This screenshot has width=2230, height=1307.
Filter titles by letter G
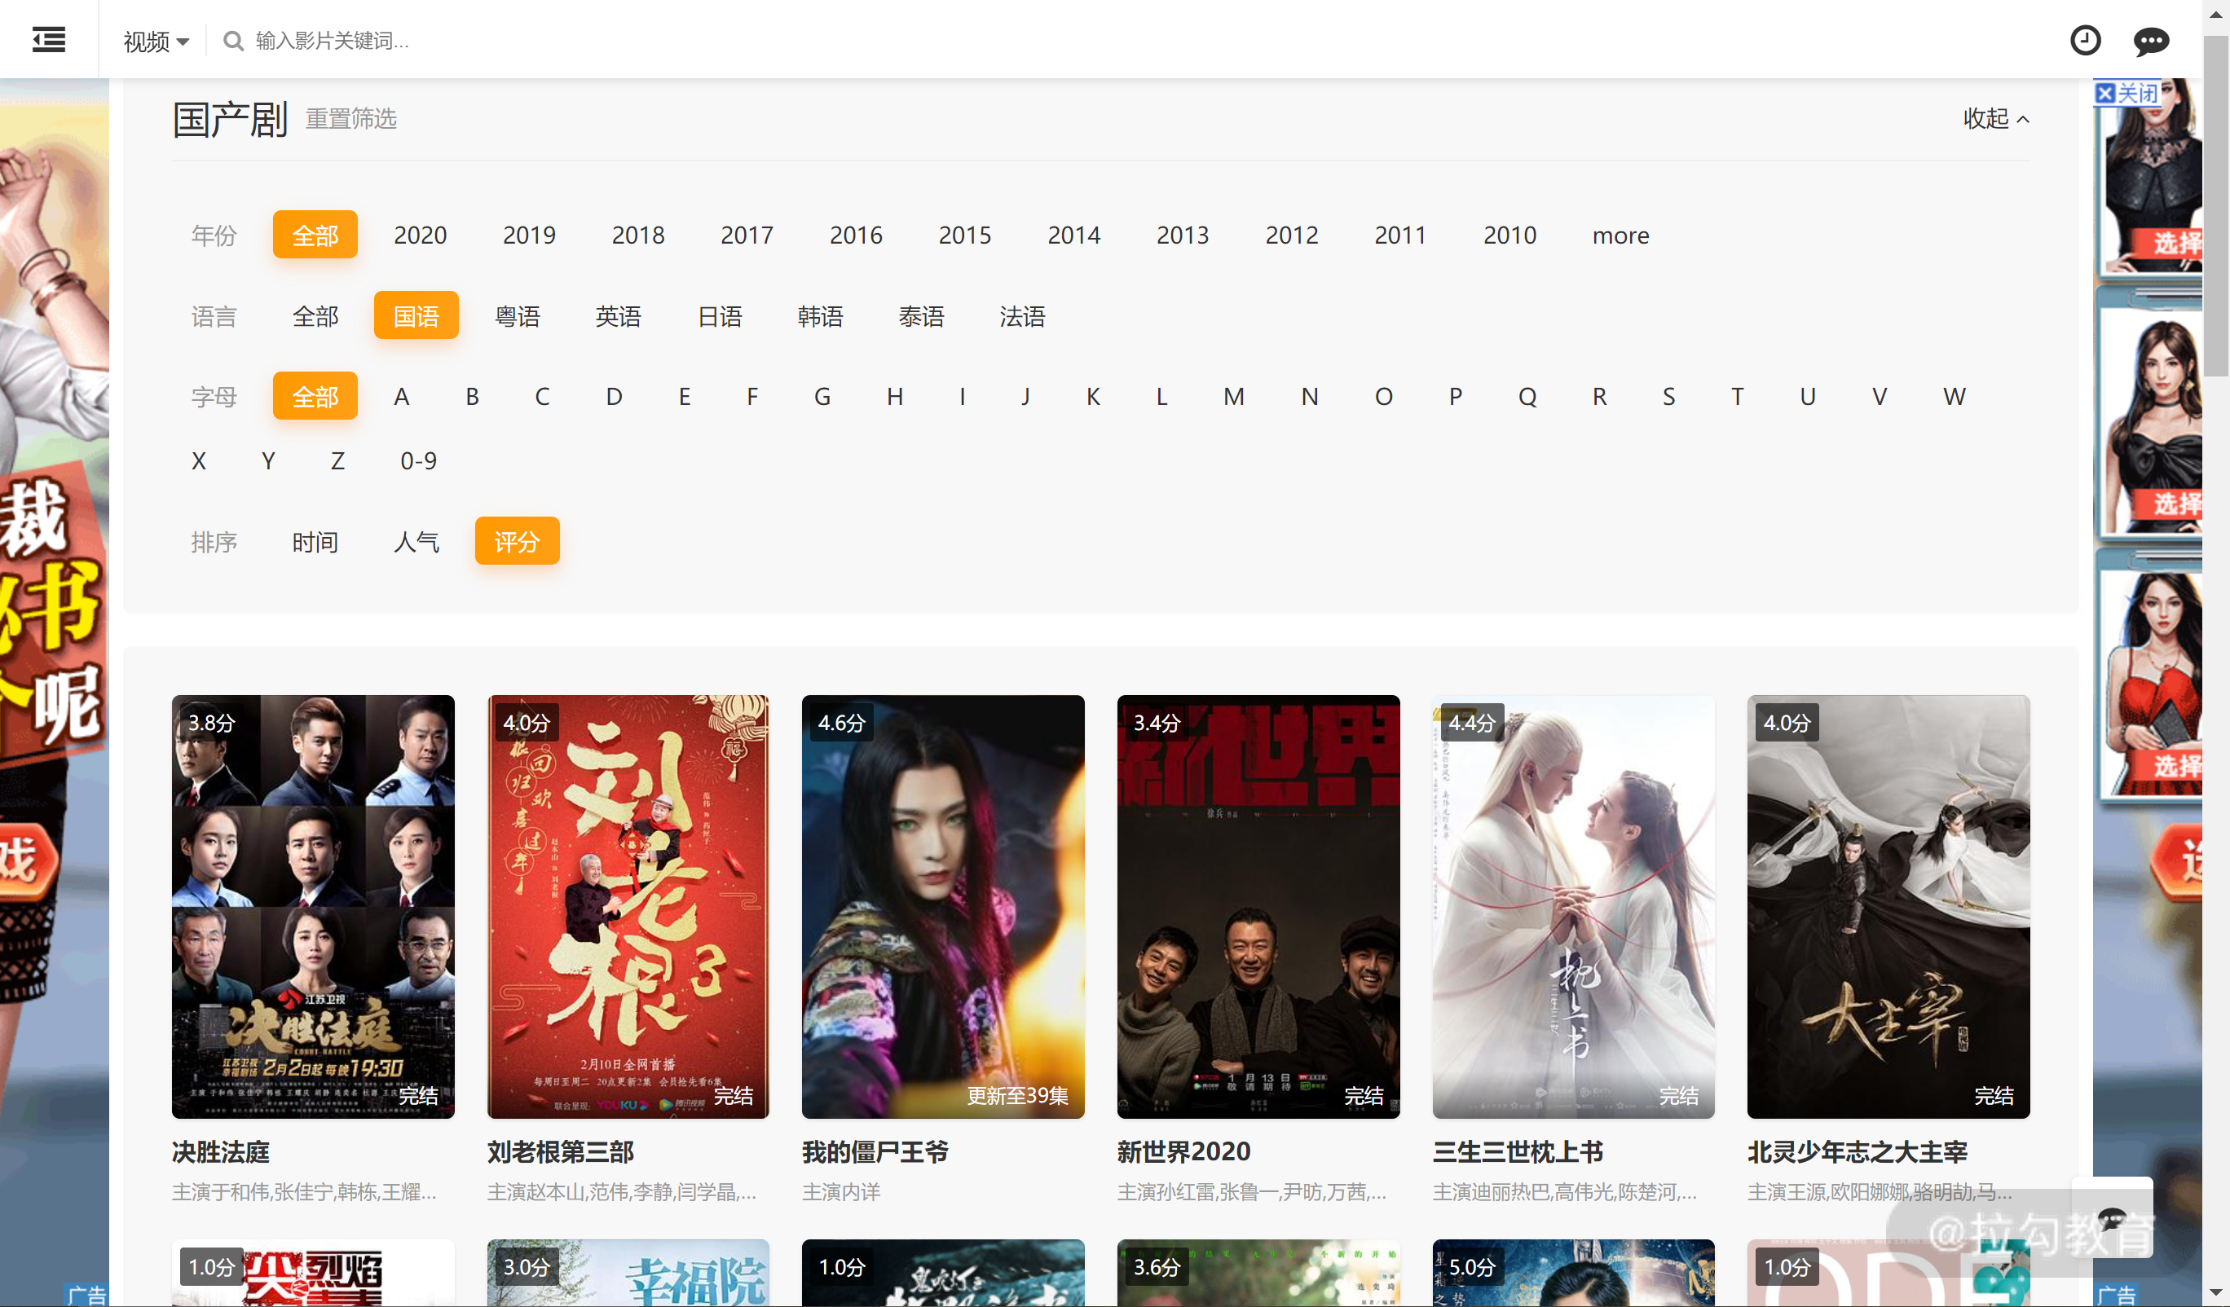click(x=822, y=397)
